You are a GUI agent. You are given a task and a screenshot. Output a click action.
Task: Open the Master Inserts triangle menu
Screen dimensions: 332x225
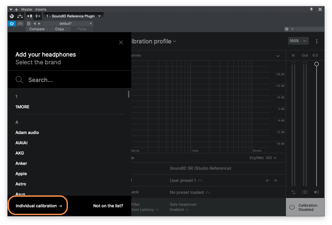point(11,10)
